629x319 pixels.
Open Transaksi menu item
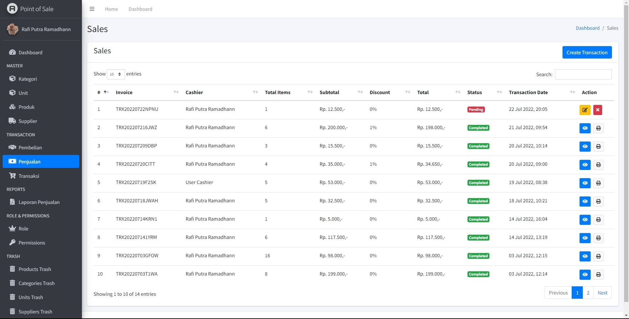(41, 176)
